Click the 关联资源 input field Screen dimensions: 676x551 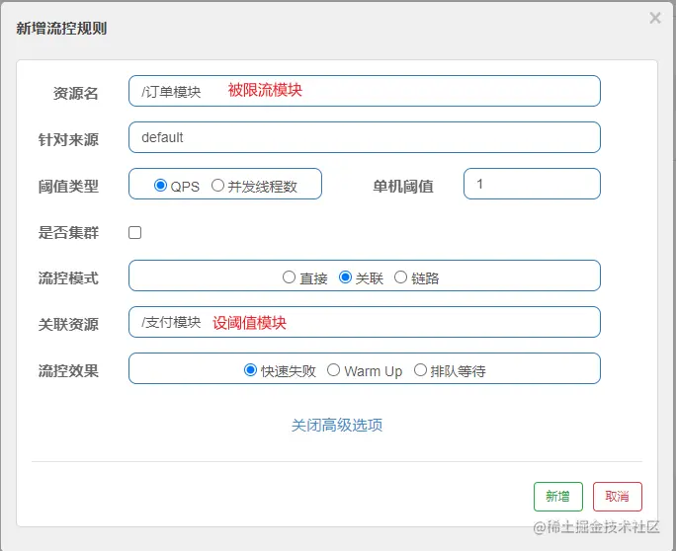(x=365, y=322)
